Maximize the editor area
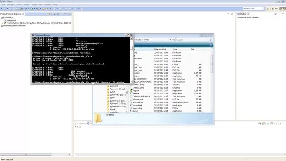Screen dimensions: 286x161 tap(232, 14)
